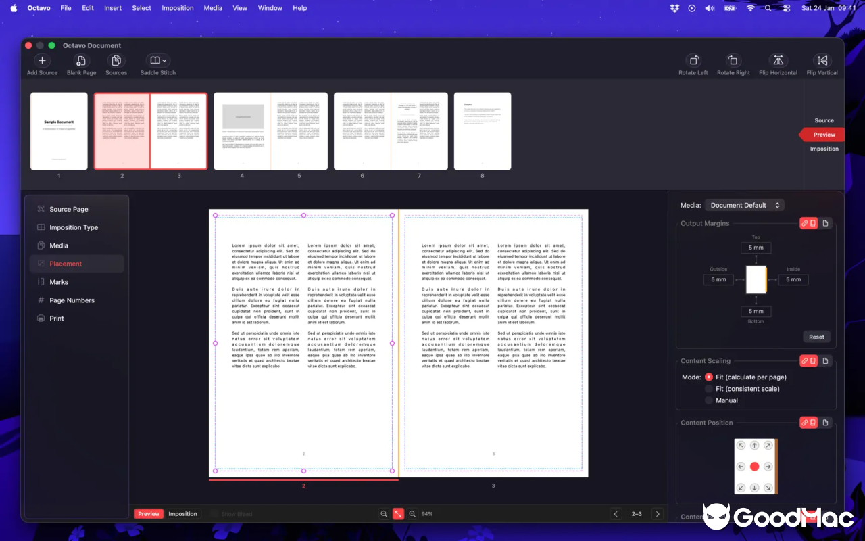Enable the Show Bleed checkbox

point(214,513)
